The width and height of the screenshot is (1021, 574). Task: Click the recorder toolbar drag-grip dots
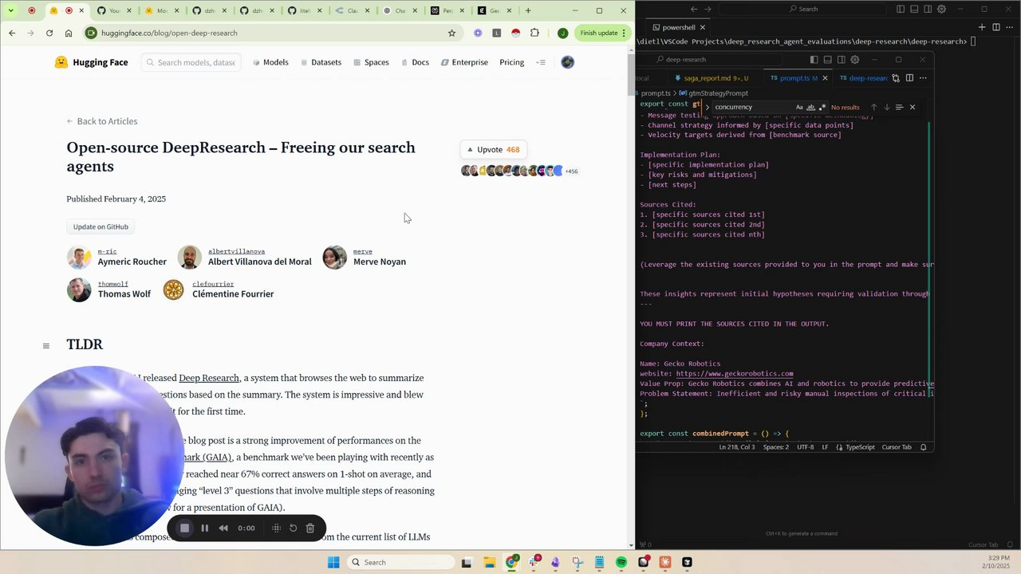276,528
